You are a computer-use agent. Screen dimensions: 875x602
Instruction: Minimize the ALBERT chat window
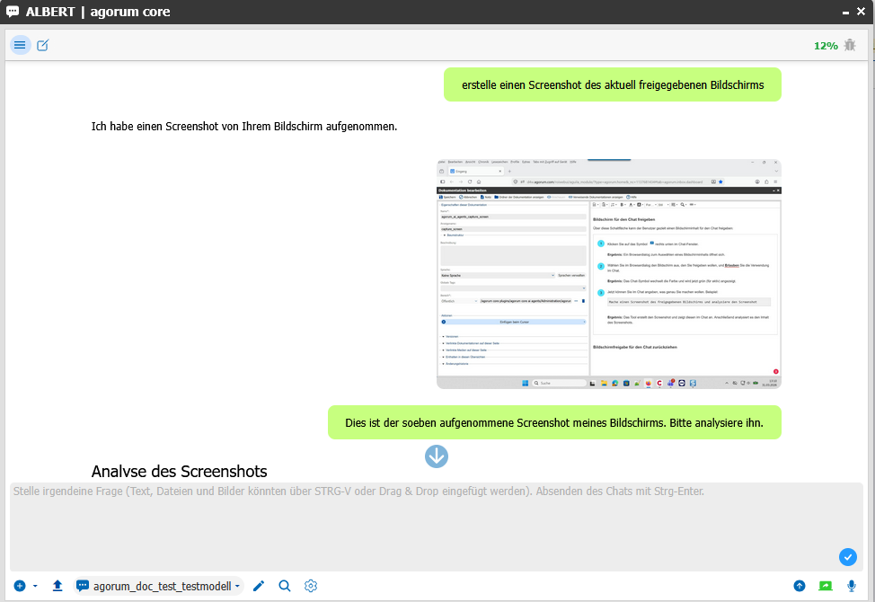(x=846, y=12)
